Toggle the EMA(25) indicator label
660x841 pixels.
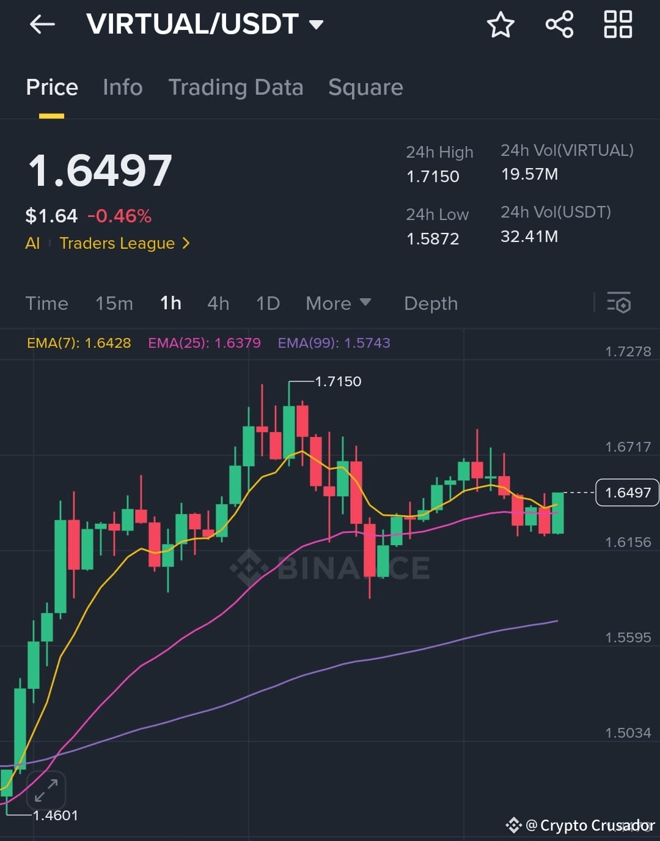point(204,343)
